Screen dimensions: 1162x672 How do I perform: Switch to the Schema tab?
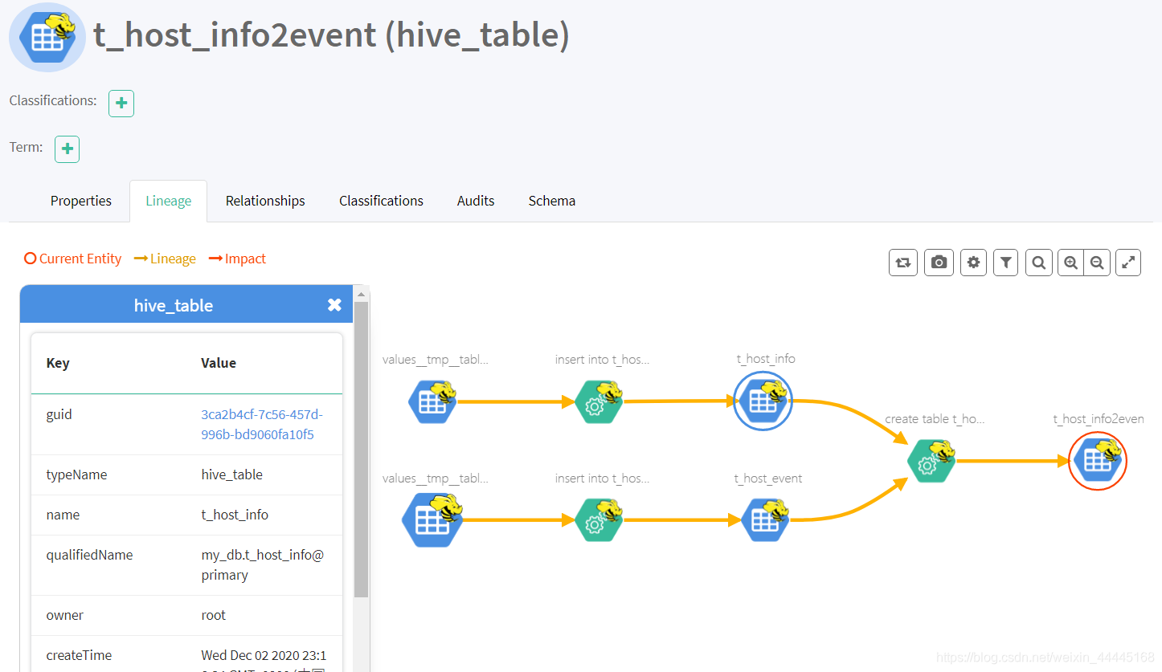552,201
